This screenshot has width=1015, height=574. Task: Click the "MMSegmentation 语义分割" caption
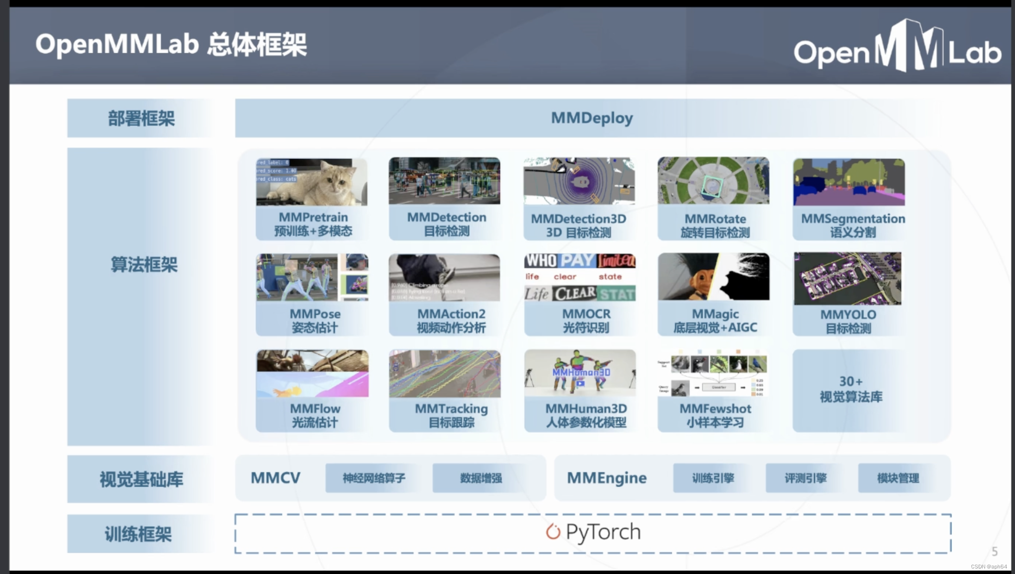pos(853,225)
